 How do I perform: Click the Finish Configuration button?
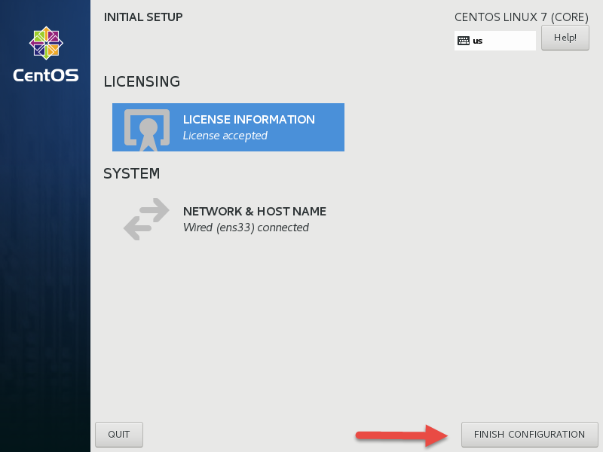[530, 435]
